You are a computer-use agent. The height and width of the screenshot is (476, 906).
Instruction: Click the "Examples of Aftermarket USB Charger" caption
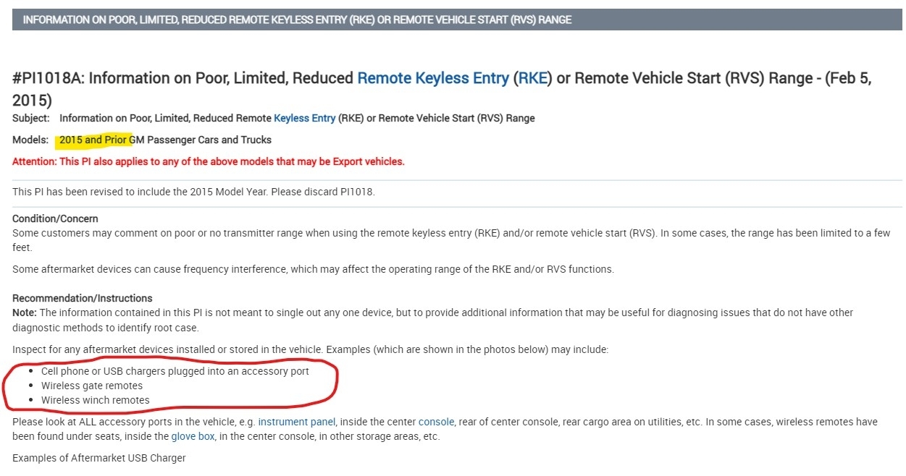click(99, 458)
